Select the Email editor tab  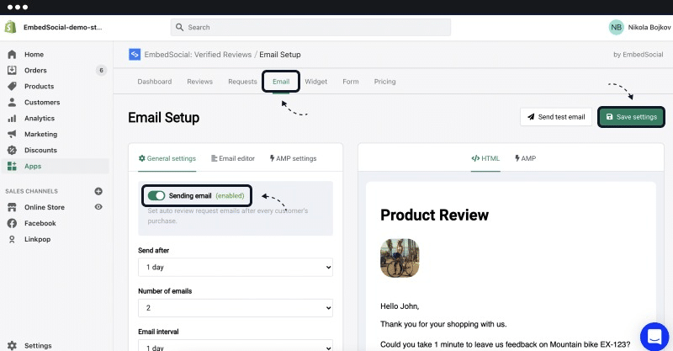click(x=233, y=158)
